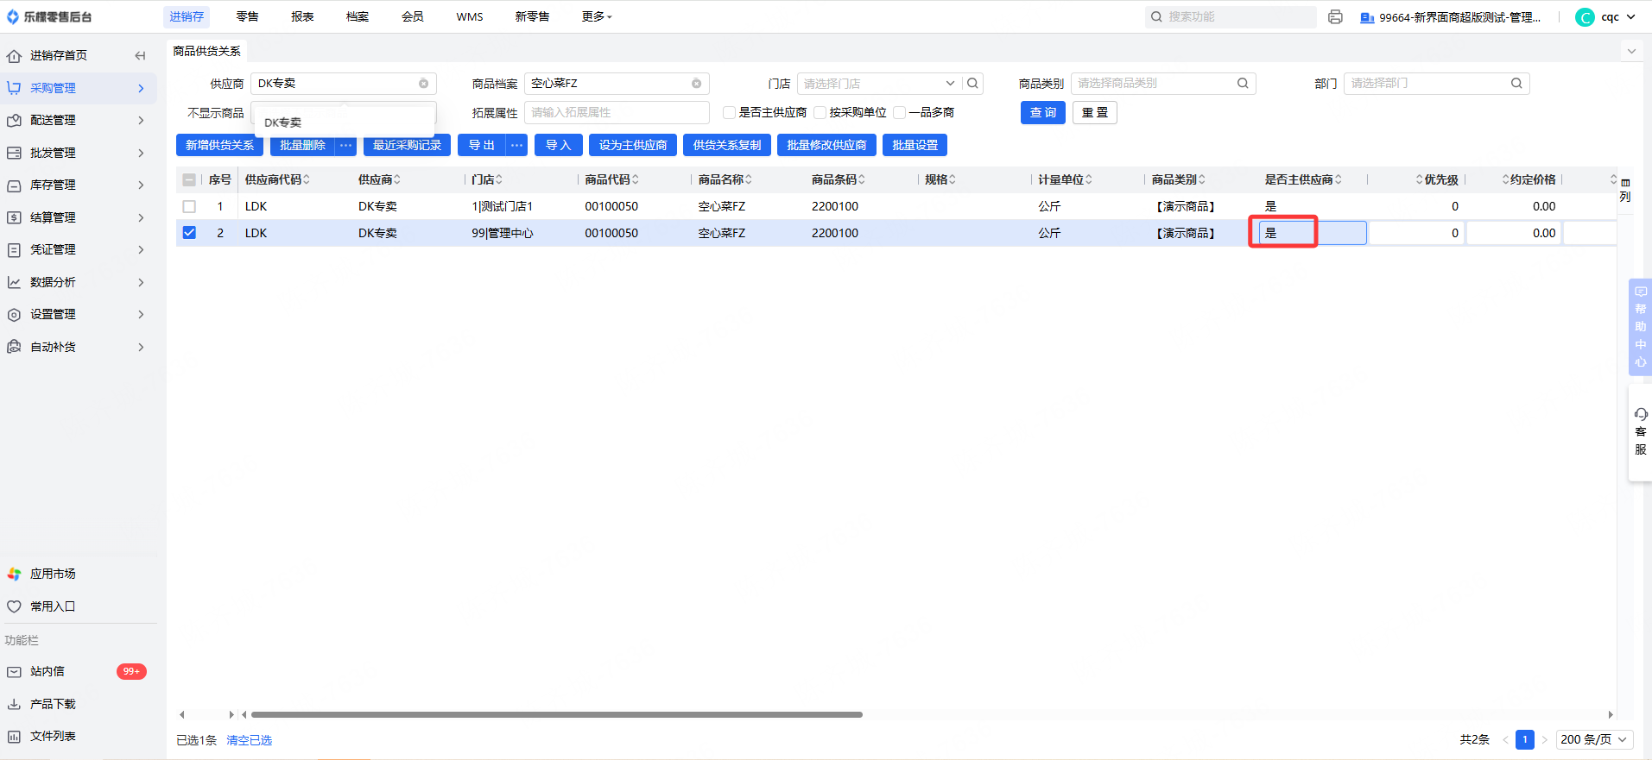Screen dimensions: 1652x760
Task: Switch to the 报表 top menu
Action: pyautogui.click(x=302, y=17)
